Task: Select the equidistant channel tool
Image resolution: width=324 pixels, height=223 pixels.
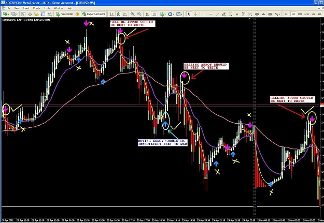Action: (224, 14)
